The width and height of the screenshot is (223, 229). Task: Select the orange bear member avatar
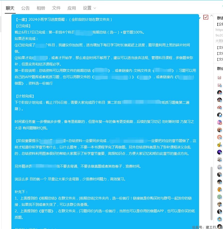pos(220,189)
